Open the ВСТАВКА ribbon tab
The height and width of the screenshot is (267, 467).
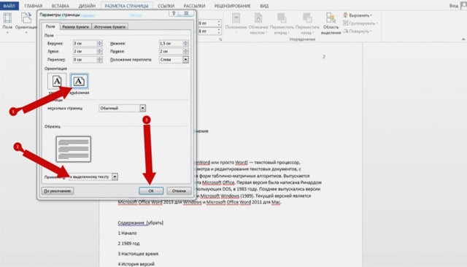(x=60, y=6)
